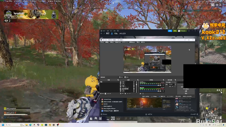The height and width of the screenshot is (127, 226).
Task: Open Scenes panel dock options icon
Action: pyautogui.click(x=118, y=80)
